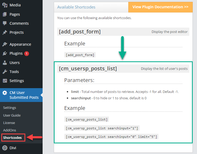Click the Settings sliders icon
The width and height of the screenshot is (197, 154).
5,81
